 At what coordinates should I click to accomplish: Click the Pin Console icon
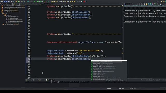click(x=155, y=4)
